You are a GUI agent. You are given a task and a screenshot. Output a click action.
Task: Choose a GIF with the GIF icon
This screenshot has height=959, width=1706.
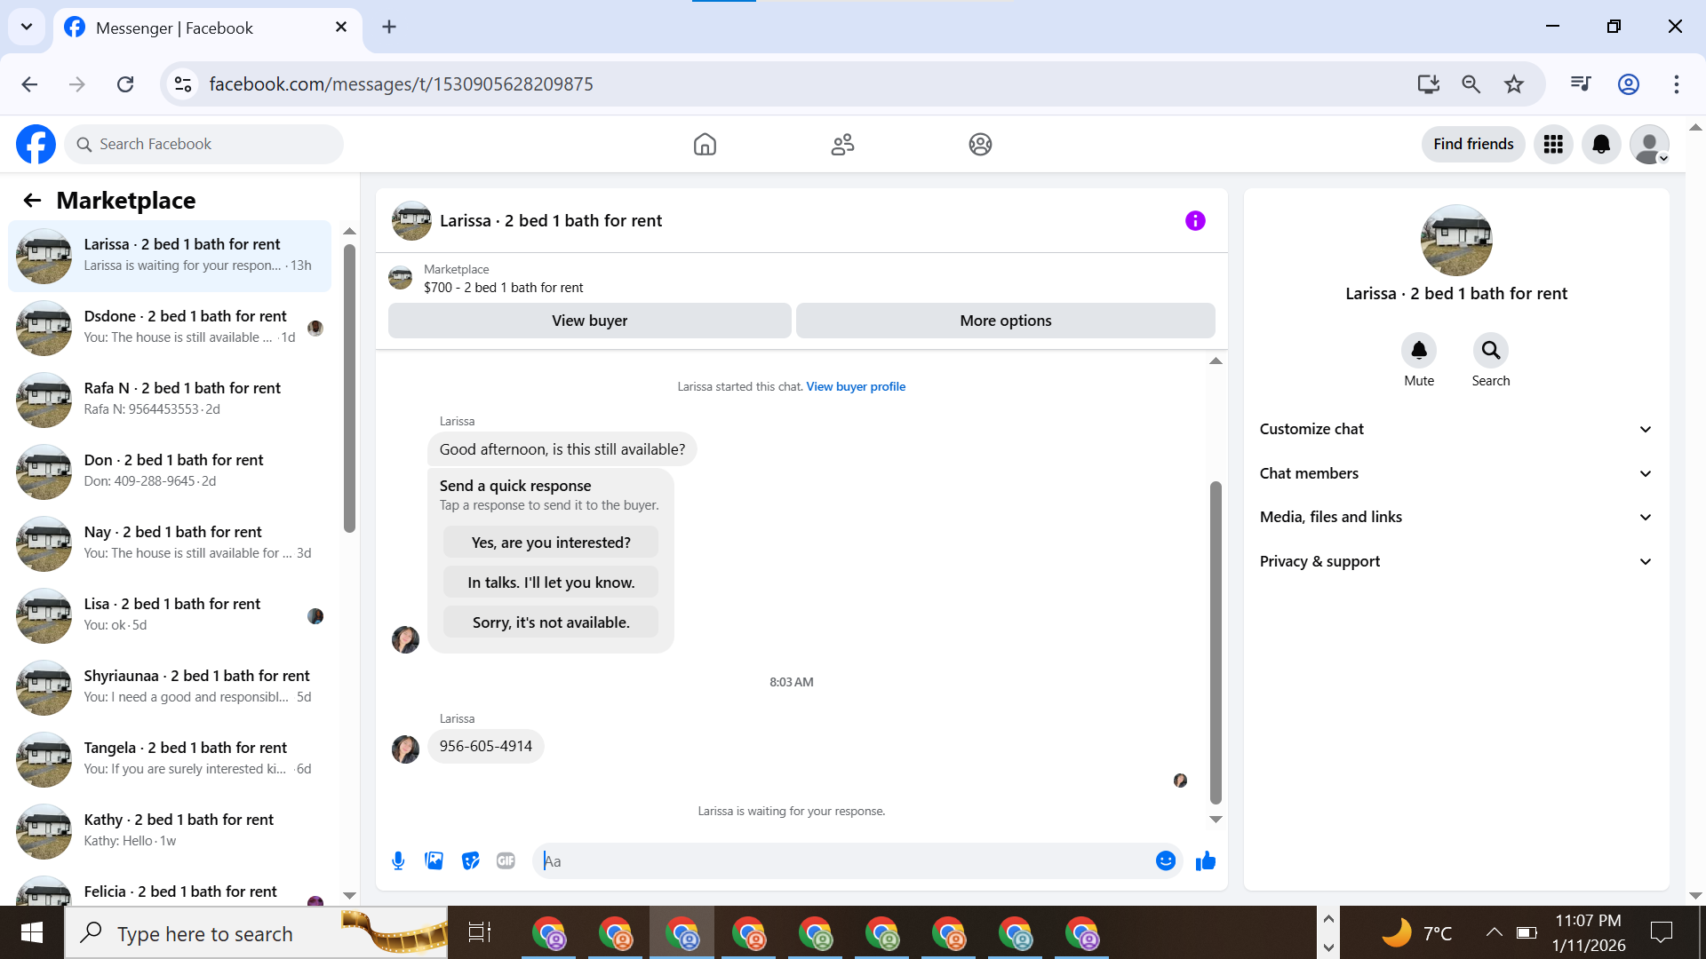coord(506,860)
